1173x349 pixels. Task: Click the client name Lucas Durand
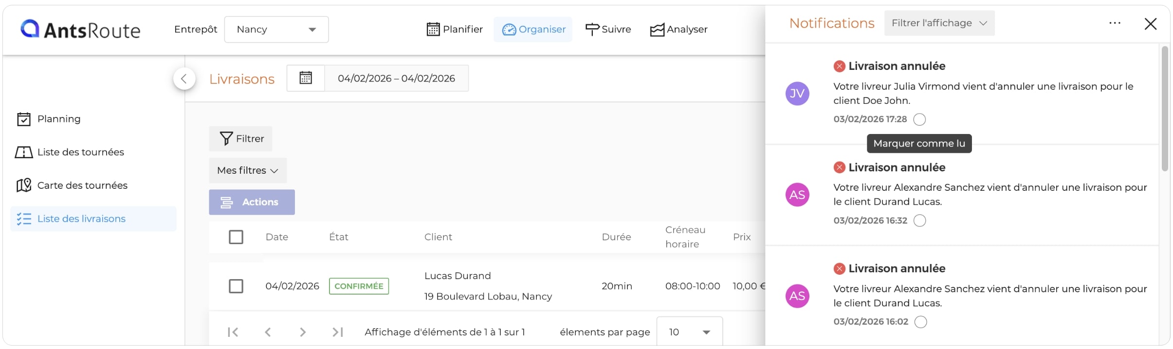pos(458,276)
